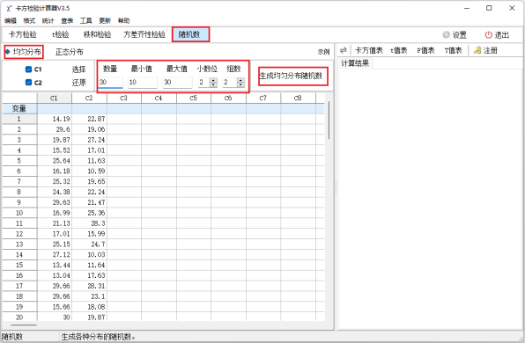Open the 查表 menu
This screenshot has height=343, width=525.
click(x=67, y=21)
